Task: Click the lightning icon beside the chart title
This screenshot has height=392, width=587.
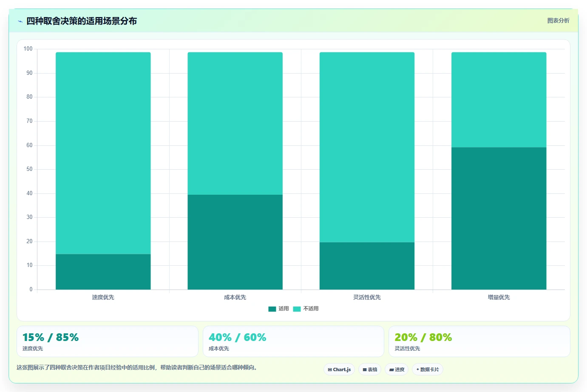Action: pyautogui.click(x=20, y=21)
